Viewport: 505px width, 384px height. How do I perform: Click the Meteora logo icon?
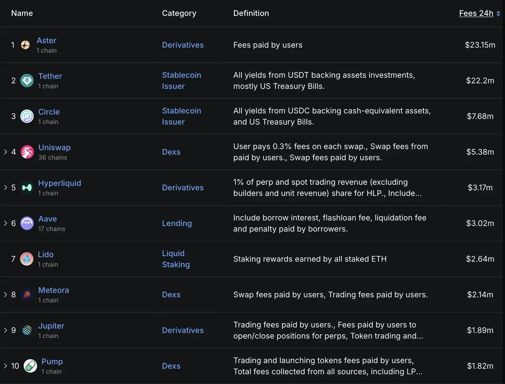coord(27,295)
